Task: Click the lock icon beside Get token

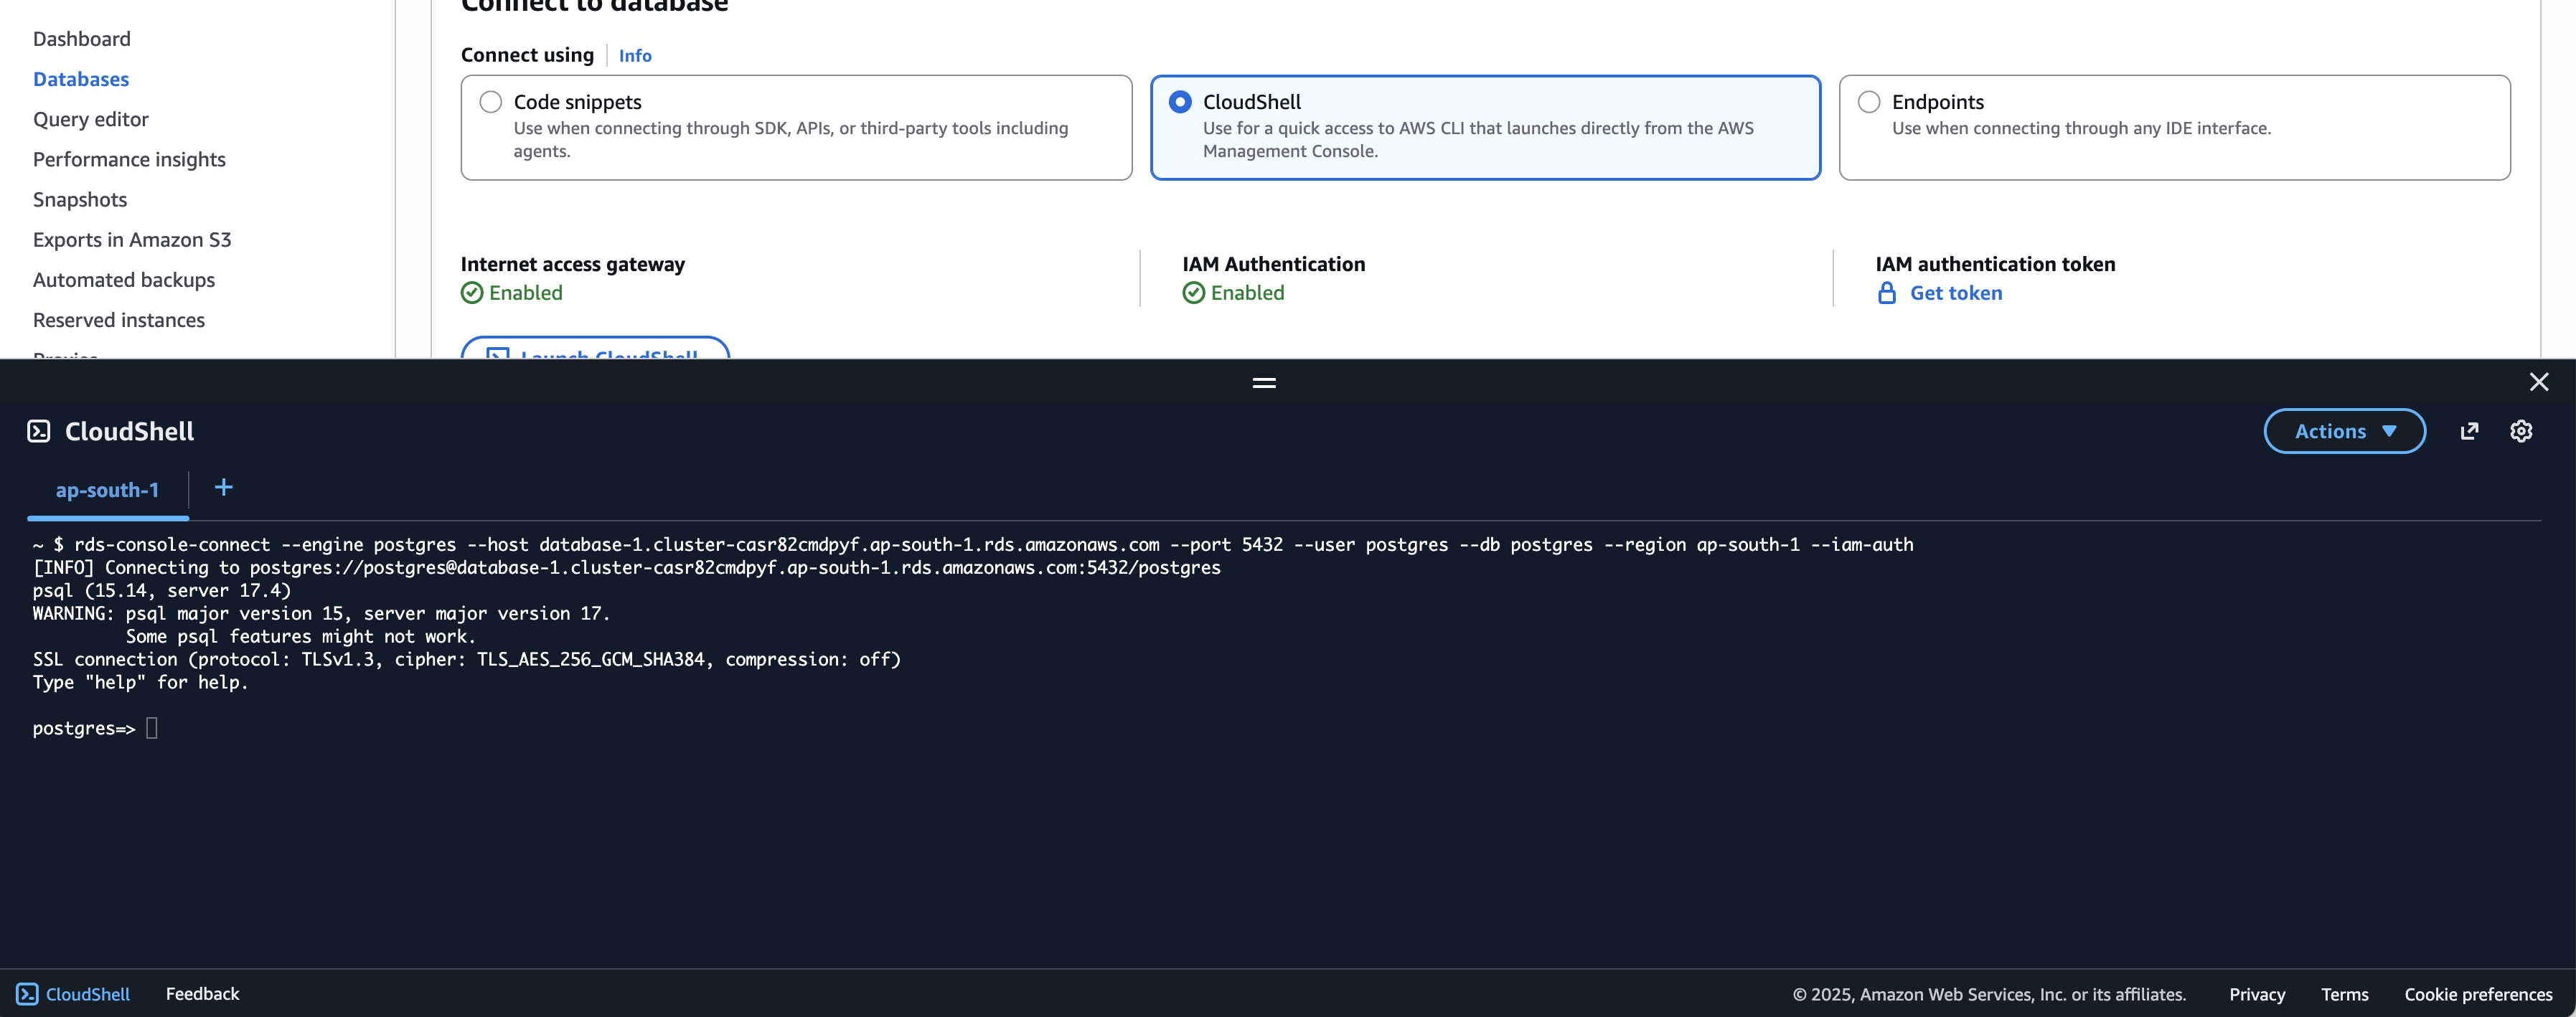Action: point(1886,292)
